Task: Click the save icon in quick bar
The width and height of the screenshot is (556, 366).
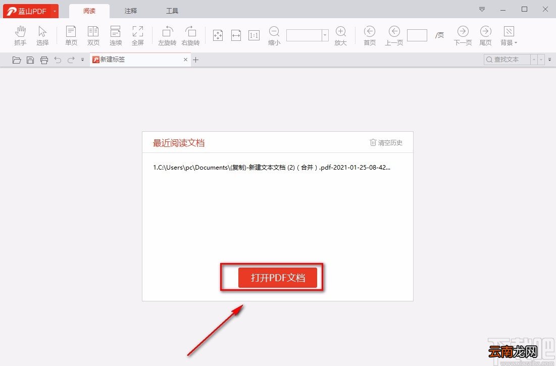Action: pos(30,60)
